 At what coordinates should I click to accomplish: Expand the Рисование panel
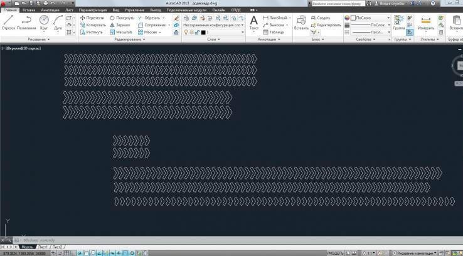point(40,40)
